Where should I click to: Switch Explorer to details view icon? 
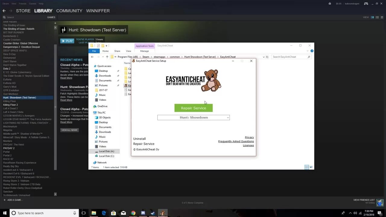[307, 167]
